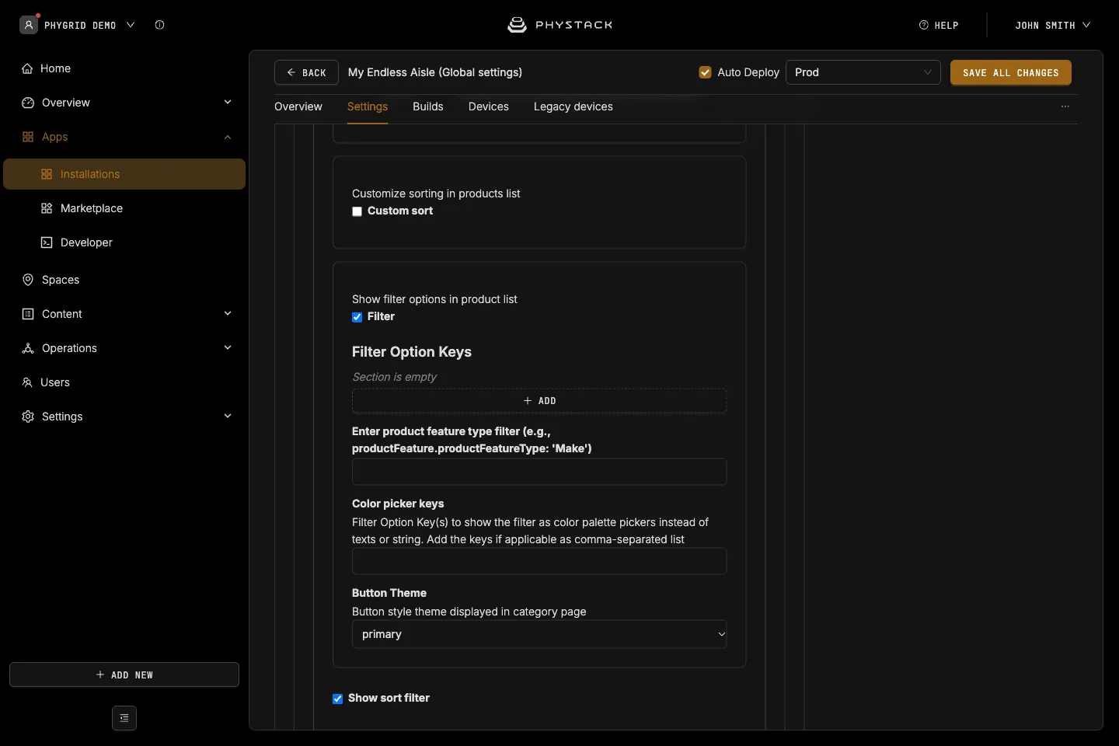1119x746 pixels.
Task: Toggle the Show sort filter checkbox
Action: click(x=338, y=699)
